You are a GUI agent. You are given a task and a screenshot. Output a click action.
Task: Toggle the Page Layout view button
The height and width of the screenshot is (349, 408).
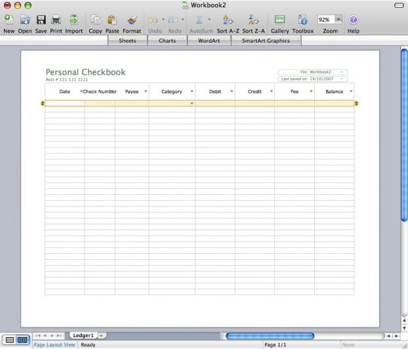point(22,340)
